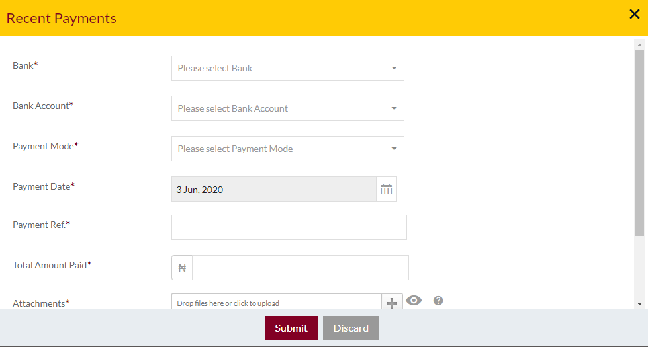This screenshot has height=347, width=648.
Task: Expand the Payment Mode dropdown arrow
Action: pos(394,149)
